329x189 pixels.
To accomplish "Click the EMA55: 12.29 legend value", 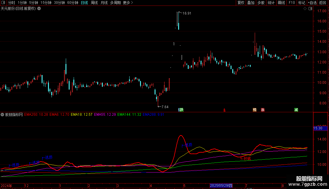I will coord(105,115).
